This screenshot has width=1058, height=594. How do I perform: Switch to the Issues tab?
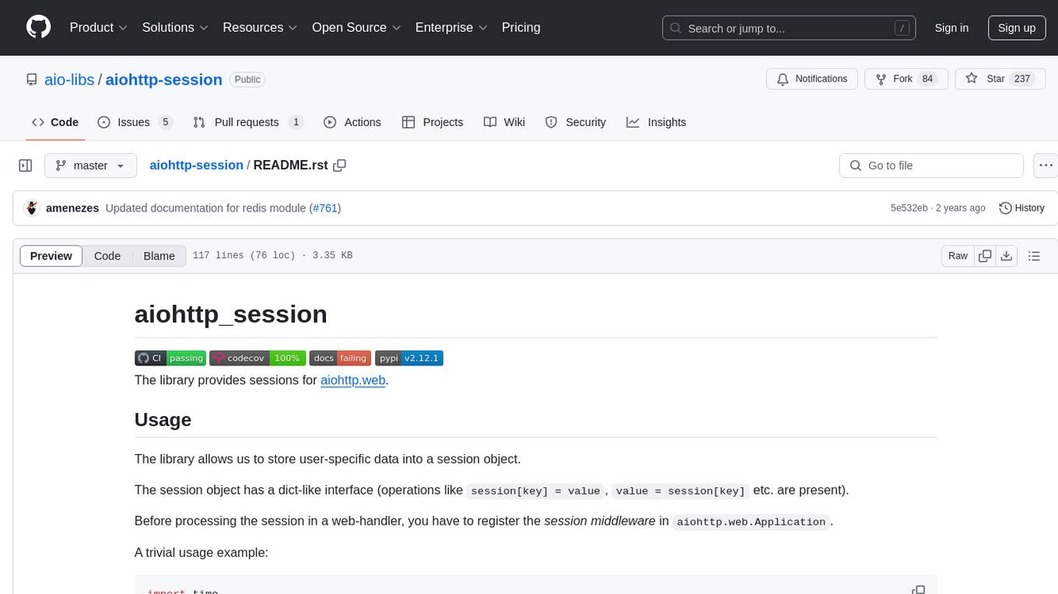click(x=135, y=122)
